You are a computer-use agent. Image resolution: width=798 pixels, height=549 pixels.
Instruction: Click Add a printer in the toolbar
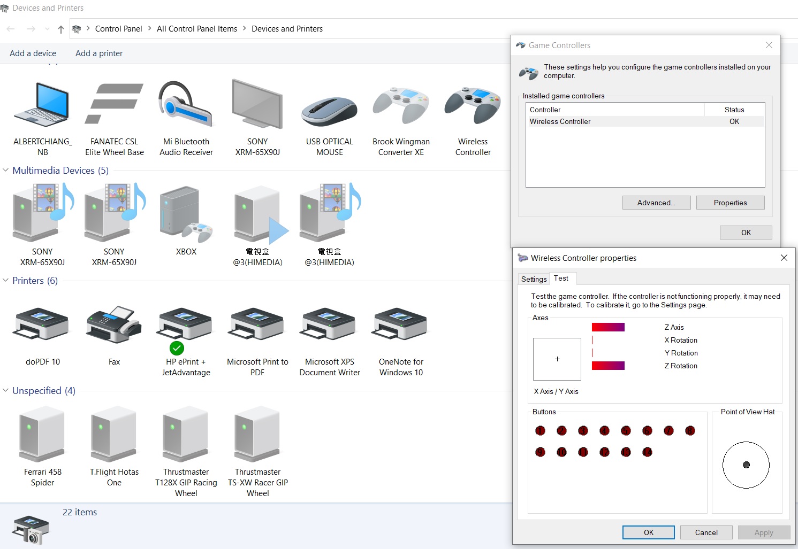99,53
